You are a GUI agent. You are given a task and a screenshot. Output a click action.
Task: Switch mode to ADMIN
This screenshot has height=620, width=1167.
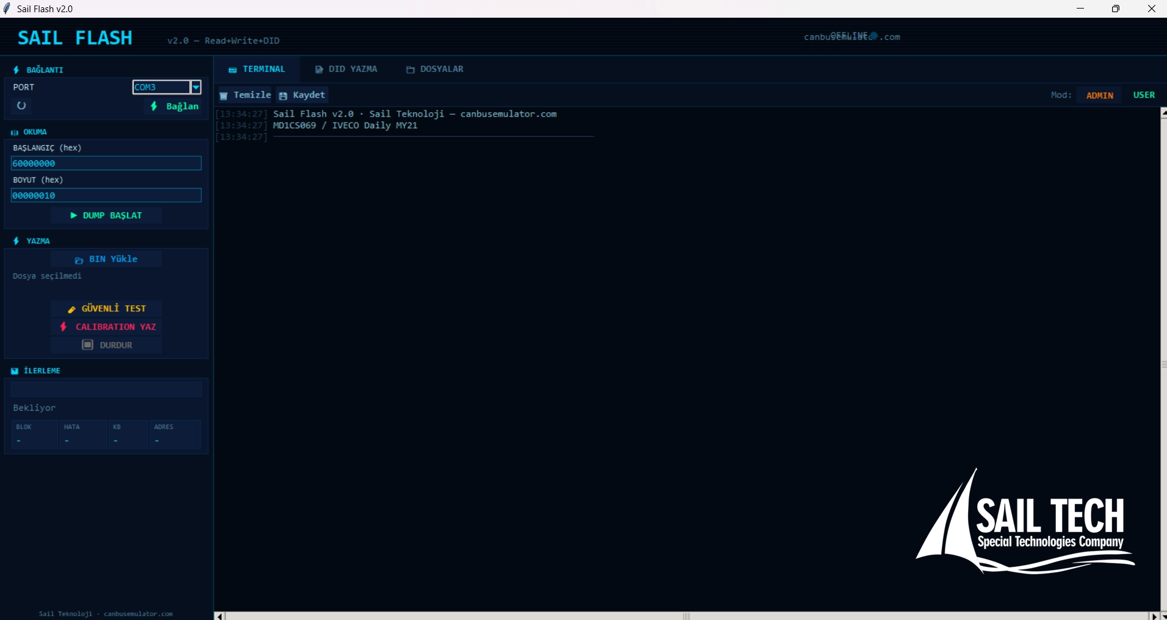click(1100, 95)
